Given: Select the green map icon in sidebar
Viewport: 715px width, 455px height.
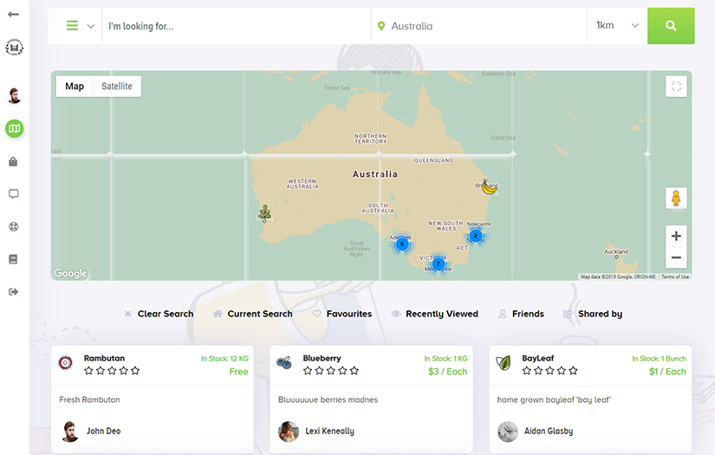Looking at the screenshot, I should point(14,128).
